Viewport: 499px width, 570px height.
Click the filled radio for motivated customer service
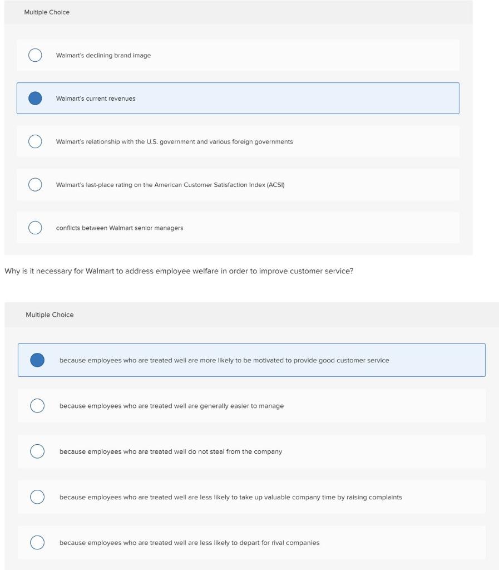[x=37, y=360]
